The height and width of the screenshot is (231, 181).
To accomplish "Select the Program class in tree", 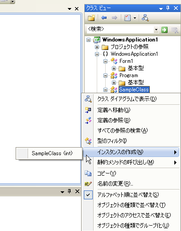I will pos(129,75).
